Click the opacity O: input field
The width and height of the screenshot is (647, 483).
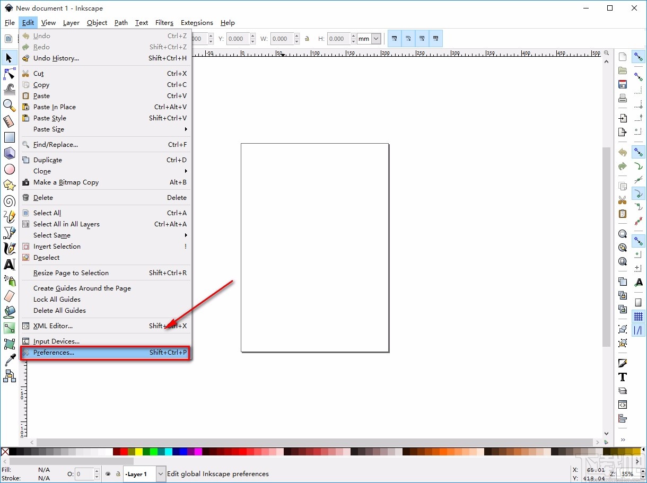[84, 474]
